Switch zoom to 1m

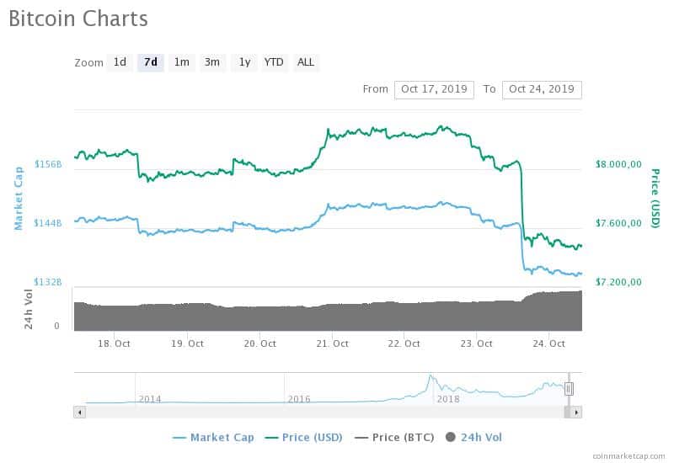(x=181, y=62)
